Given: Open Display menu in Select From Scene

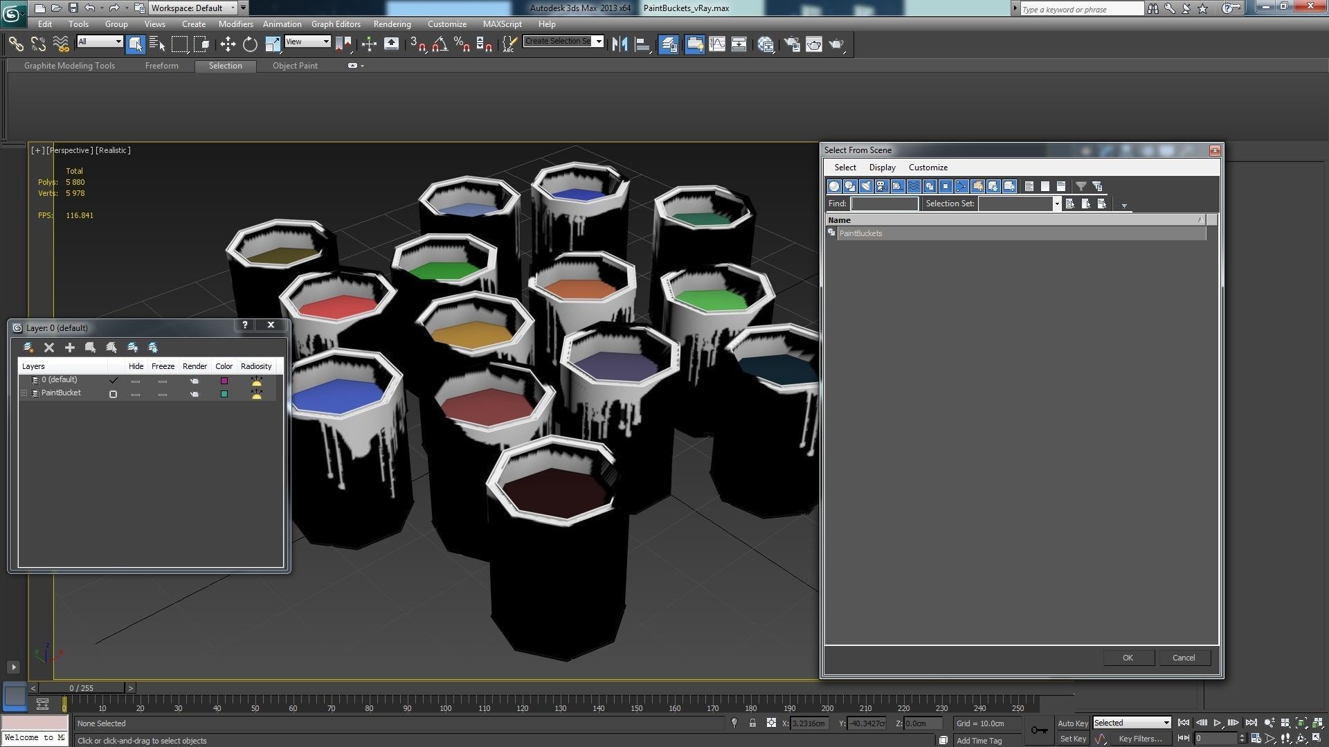Looking at the screenshot, I should [x=883, y=168].
